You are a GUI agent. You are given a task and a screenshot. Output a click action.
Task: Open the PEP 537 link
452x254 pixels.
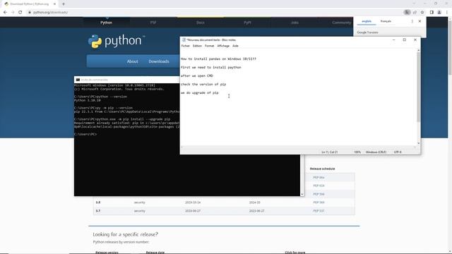319,211
